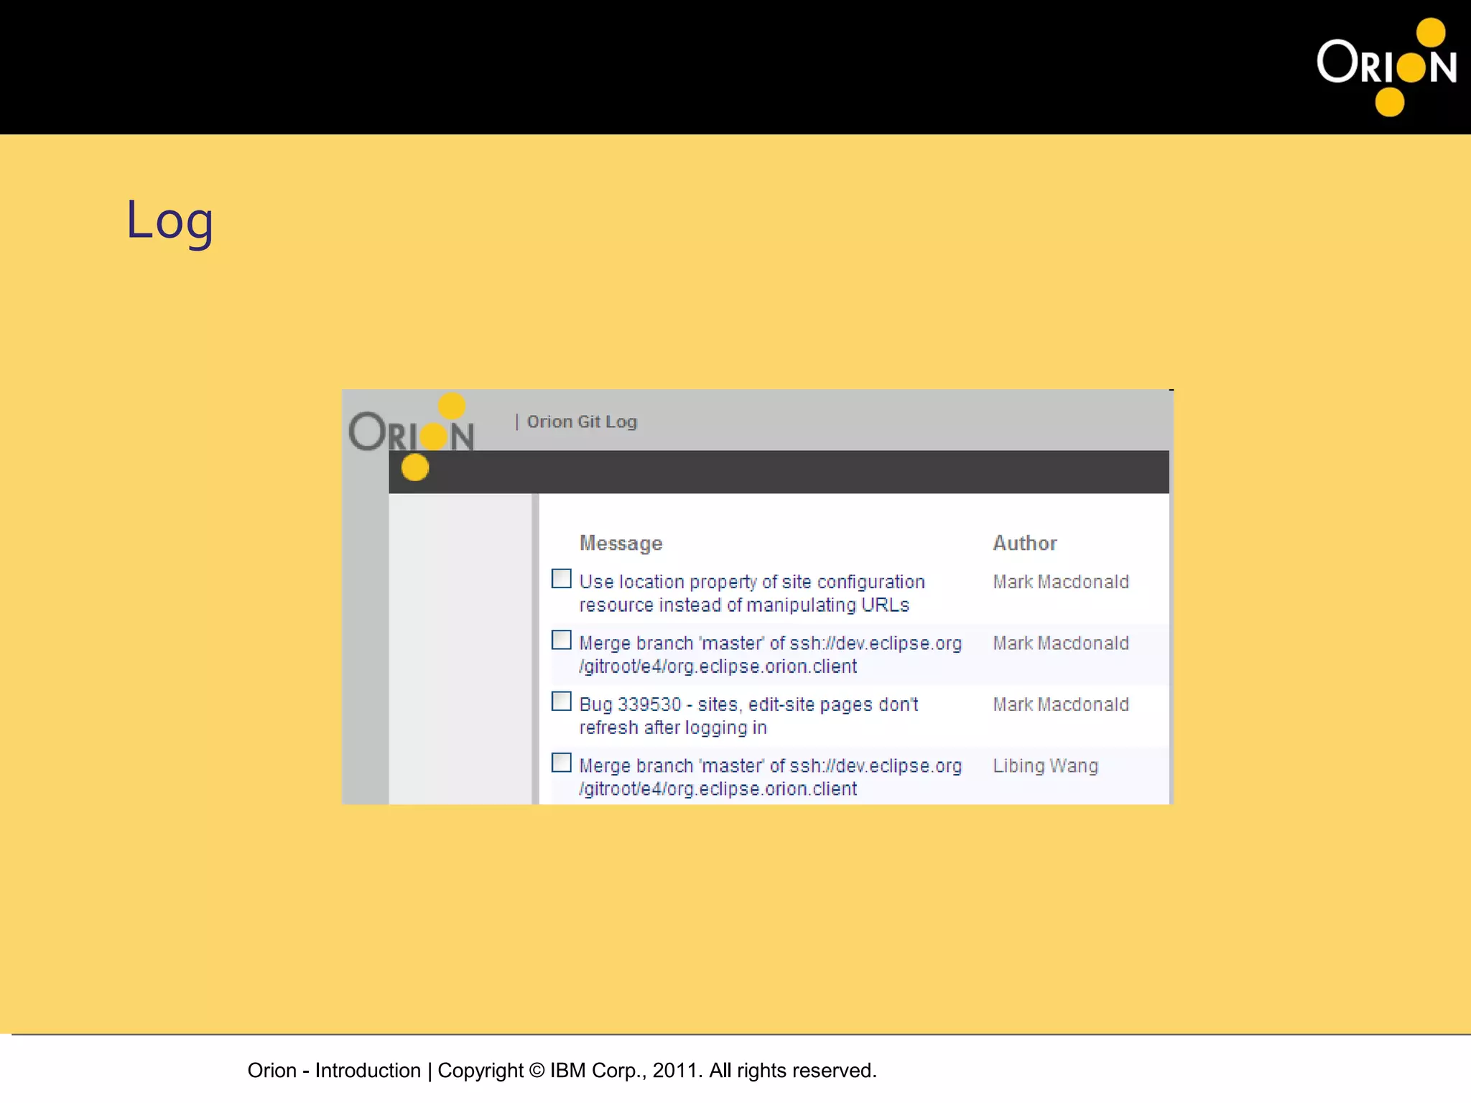This screenshot has height=1103, width=1471.
Task: Click the 'Author' column header
Action: [x=1024, y=543]
